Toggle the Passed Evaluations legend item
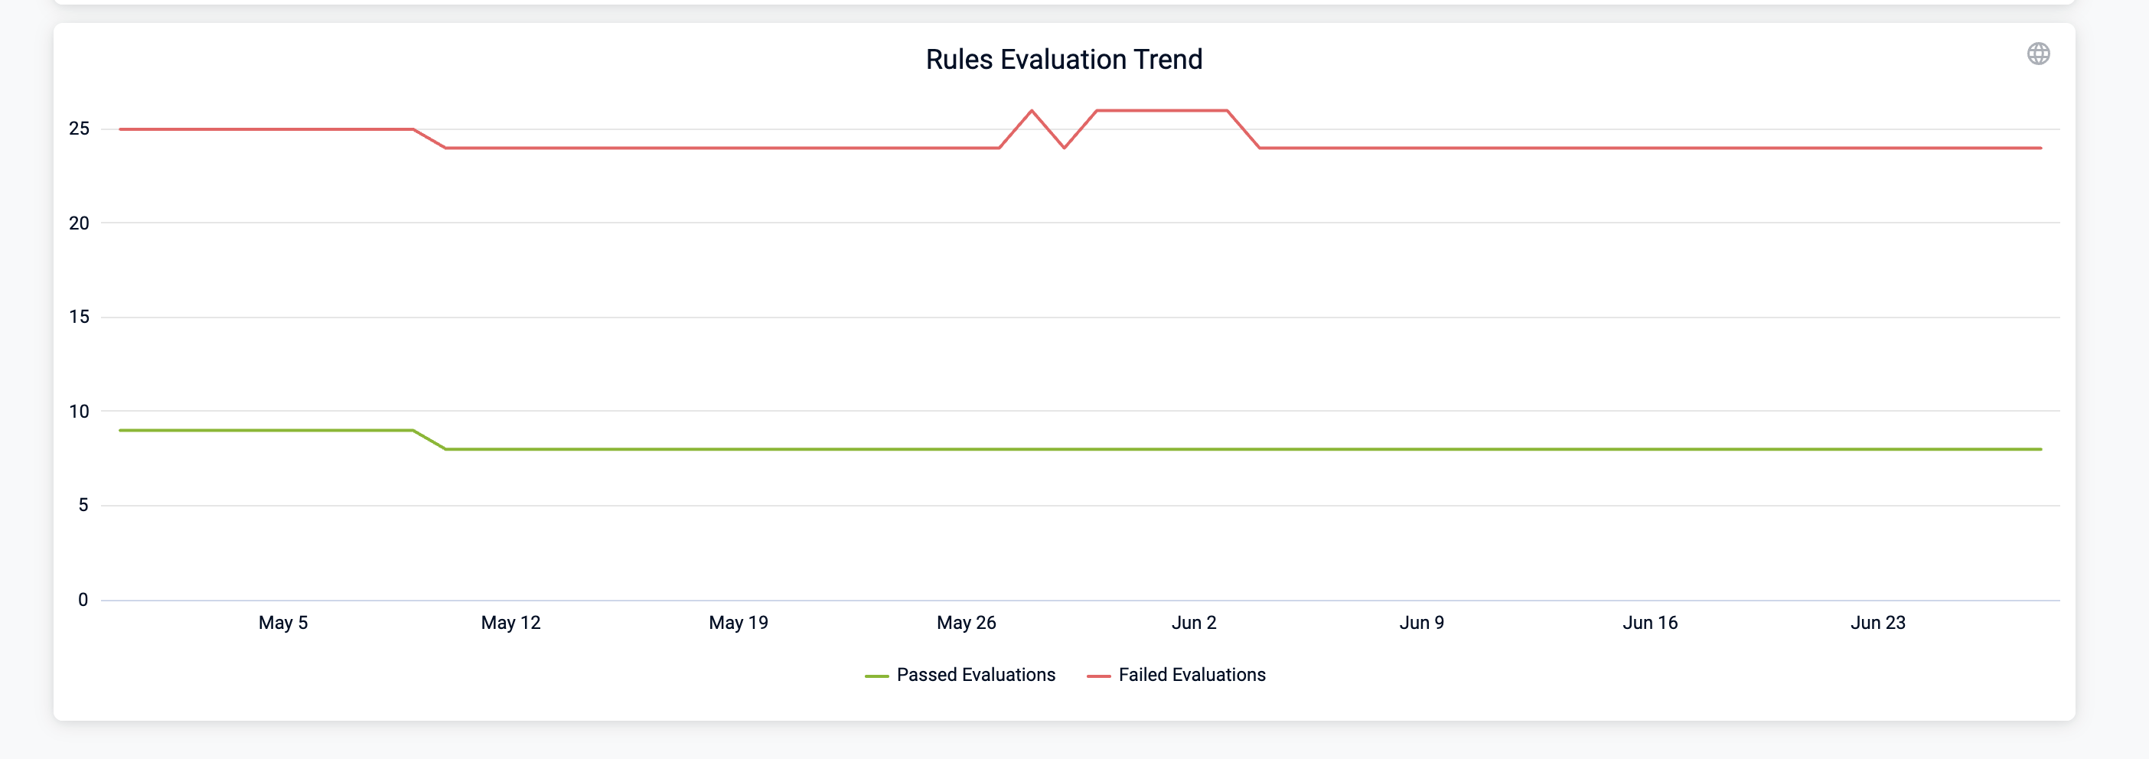Image resolution: width=2149 pixels, height=759 pixels. (975, 675)
